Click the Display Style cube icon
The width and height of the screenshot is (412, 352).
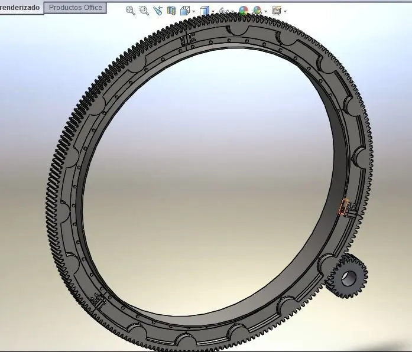[x=205, y=11]
